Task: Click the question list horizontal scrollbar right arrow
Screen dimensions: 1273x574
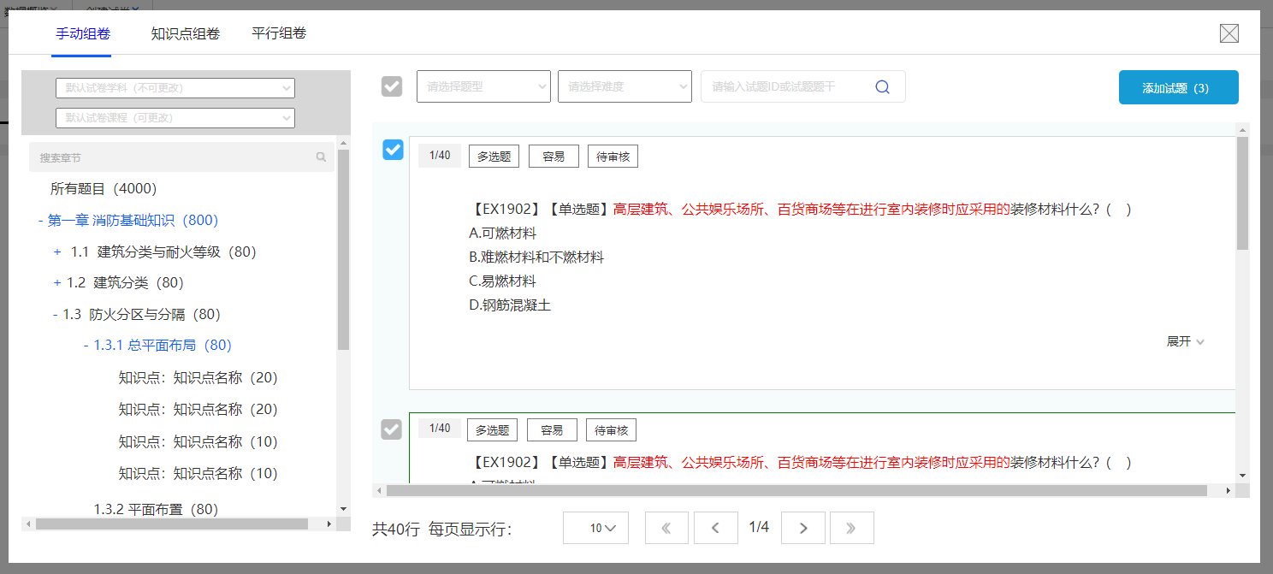Action: click(x=1229, y=491)
